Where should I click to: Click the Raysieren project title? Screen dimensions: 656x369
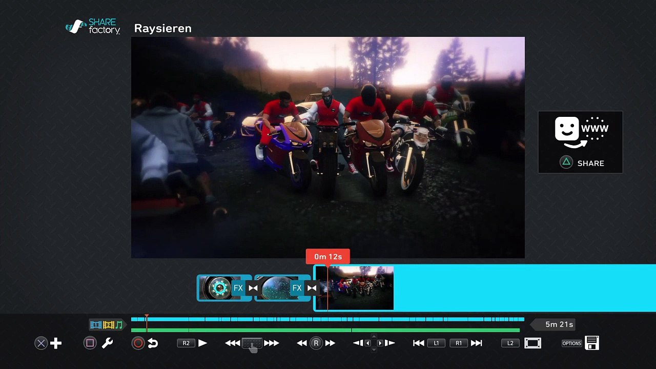[162, 29]
